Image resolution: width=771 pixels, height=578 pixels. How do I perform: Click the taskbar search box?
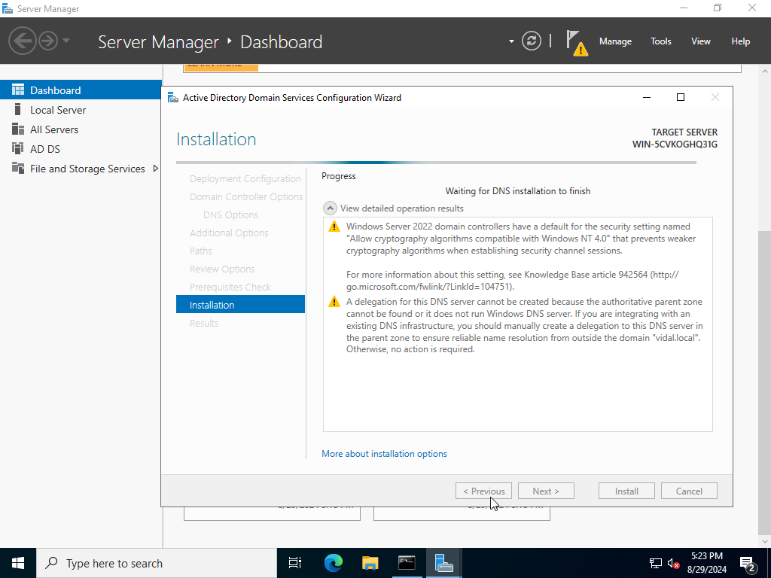coord(157,563)
